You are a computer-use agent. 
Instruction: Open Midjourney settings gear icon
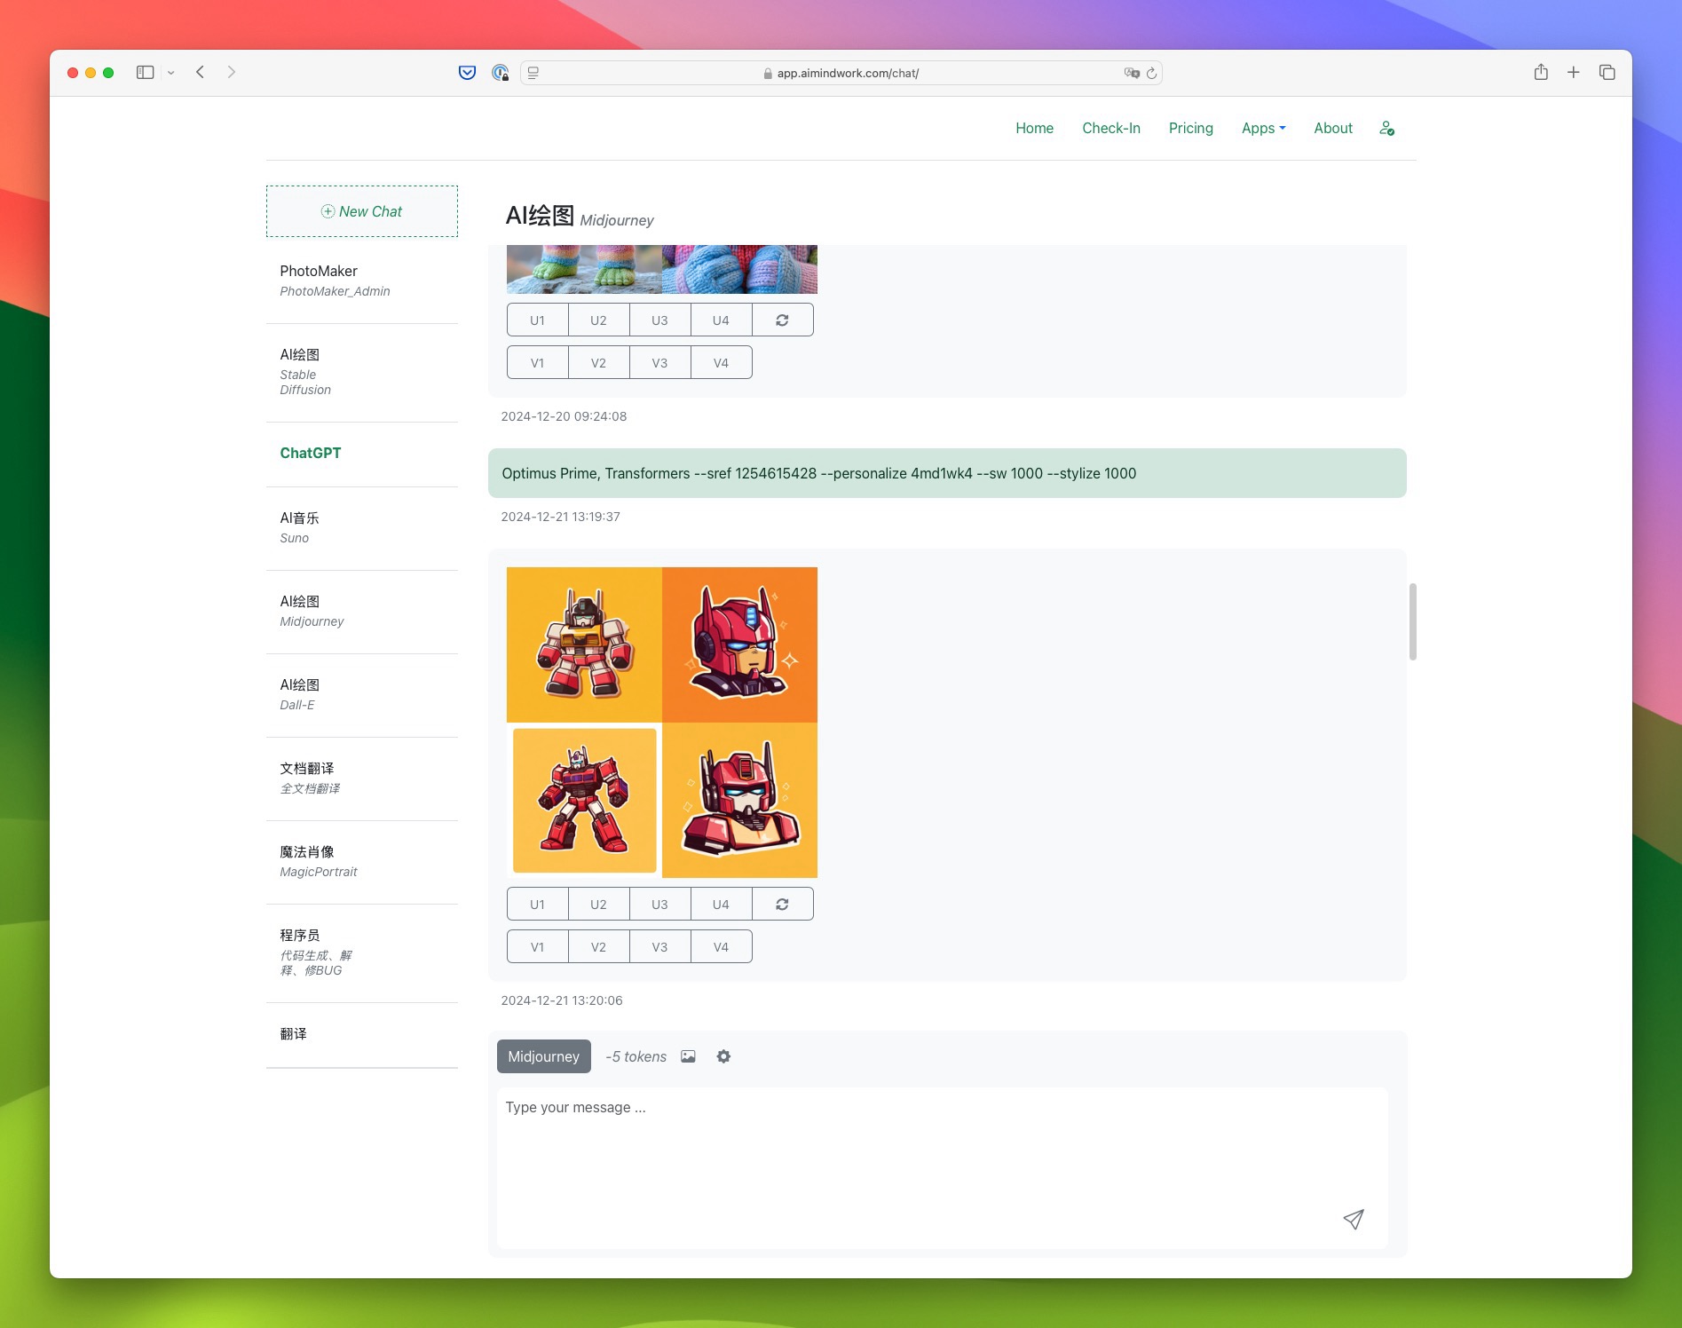[x=723, y=1056]
